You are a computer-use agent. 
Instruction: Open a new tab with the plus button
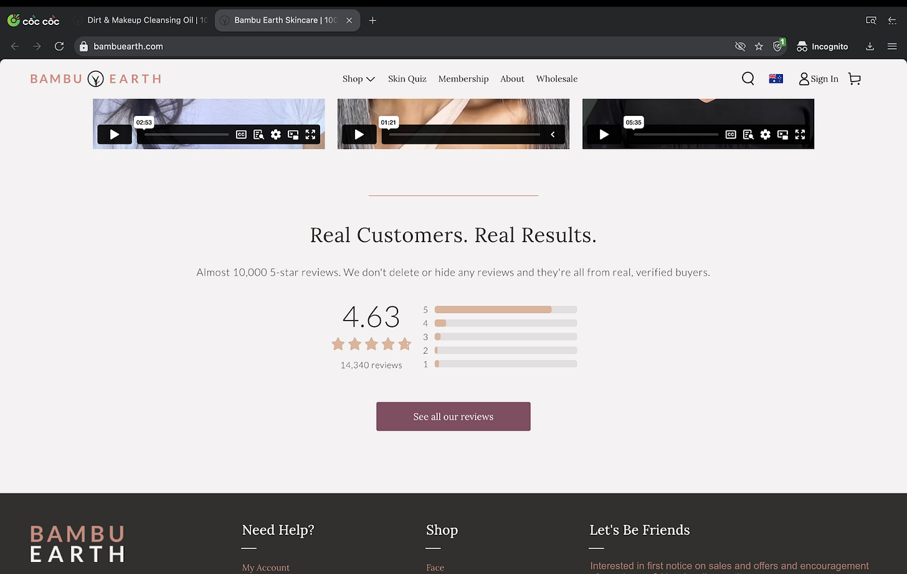(x=373, y=21)
